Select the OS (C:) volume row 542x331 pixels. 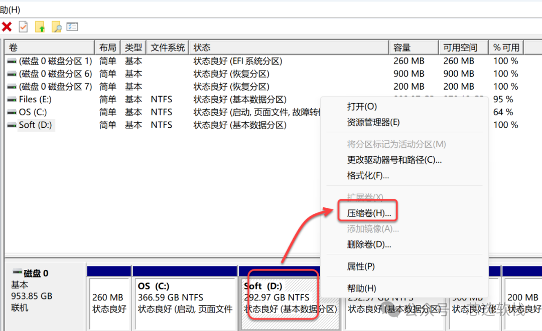click(163, 112)
